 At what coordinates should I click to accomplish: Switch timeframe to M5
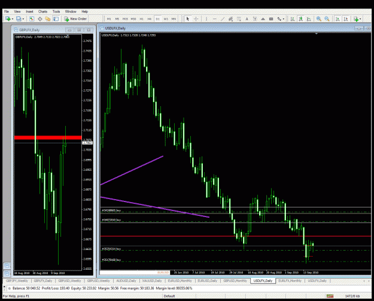(x=117, y=19)
